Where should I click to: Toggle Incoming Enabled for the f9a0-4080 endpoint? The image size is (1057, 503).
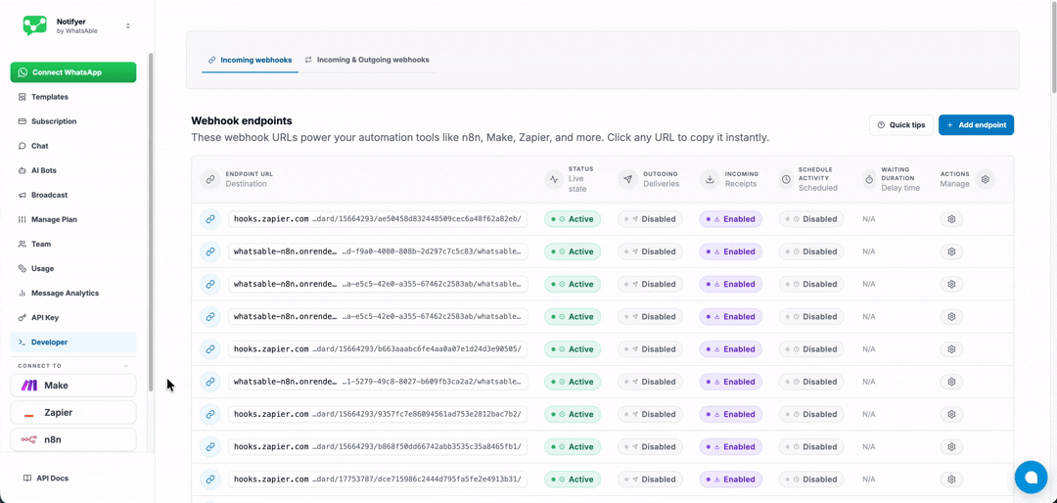[x=731, y=251]
